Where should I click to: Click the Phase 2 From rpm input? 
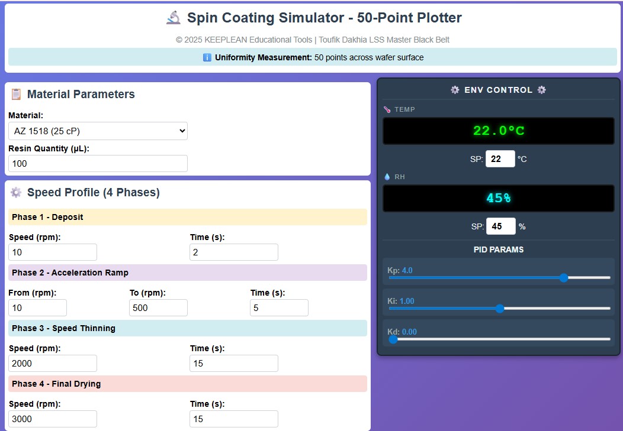tap(37, 307)
